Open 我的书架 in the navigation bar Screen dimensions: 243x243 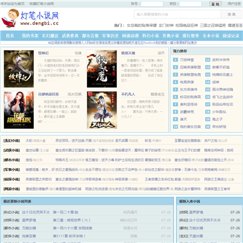[30, 36]
